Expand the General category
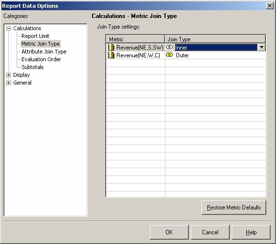The width and height of the screenshot is (276, 244). point(8,83)
